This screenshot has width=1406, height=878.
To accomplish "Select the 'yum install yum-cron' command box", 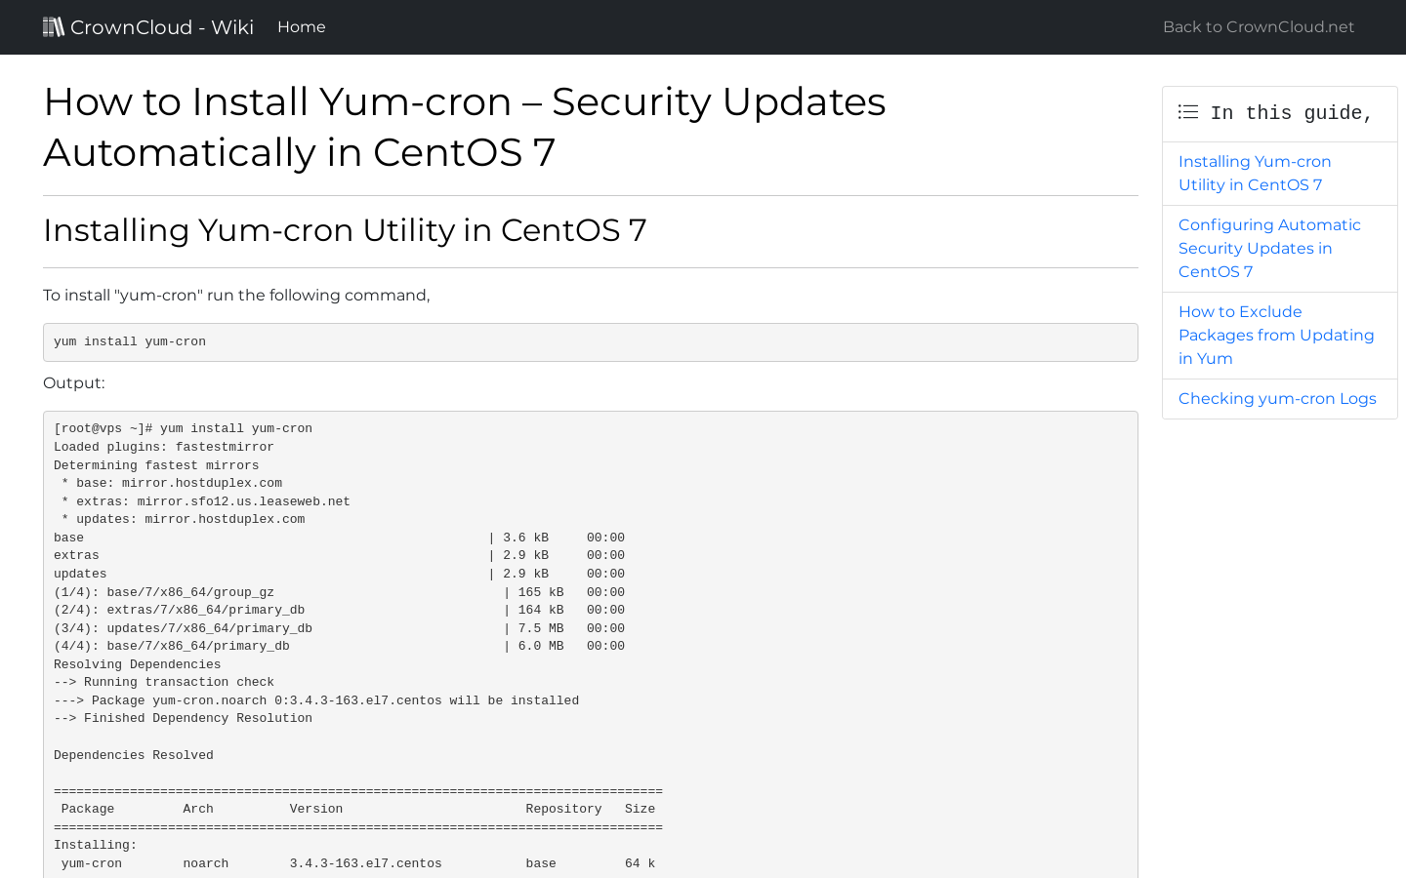I will click(590, 341).
